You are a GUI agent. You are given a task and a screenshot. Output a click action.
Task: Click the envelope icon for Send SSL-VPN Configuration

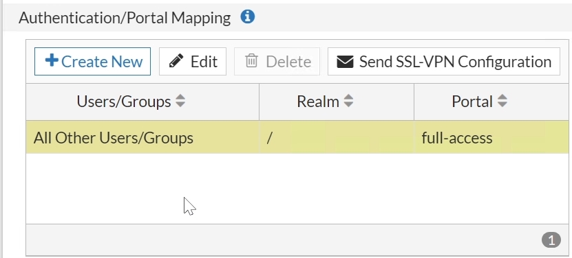click(345, 62)
